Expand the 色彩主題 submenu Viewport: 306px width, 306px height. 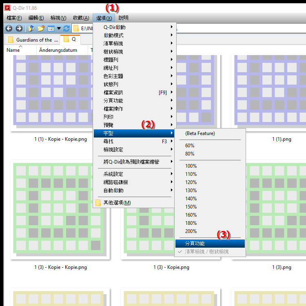coord(135,76)
